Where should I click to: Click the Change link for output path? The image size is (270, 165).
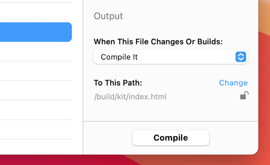[233, 83]
